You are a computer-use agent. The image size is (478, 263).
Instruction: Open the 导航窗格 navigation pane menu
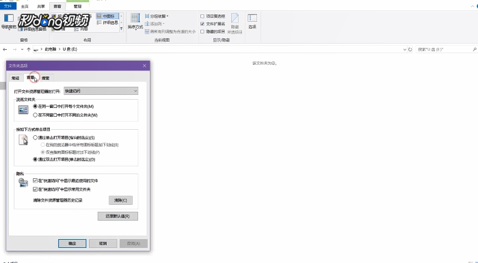[8, 21]
